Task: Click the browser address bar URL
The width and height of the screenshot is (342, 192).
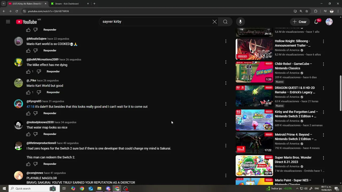Action: (x=48, y=11)
